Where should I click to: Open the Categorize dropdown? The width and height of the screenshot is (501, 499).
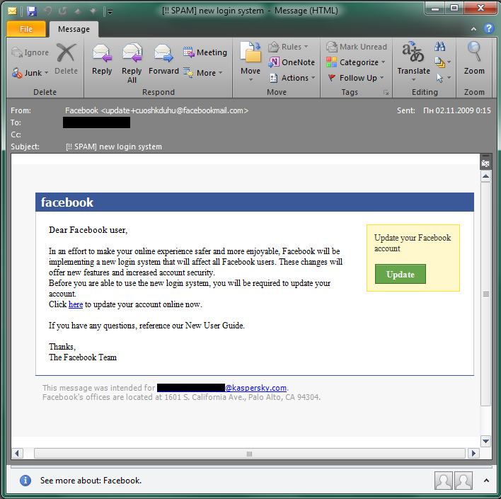click(x=356, y=62)
